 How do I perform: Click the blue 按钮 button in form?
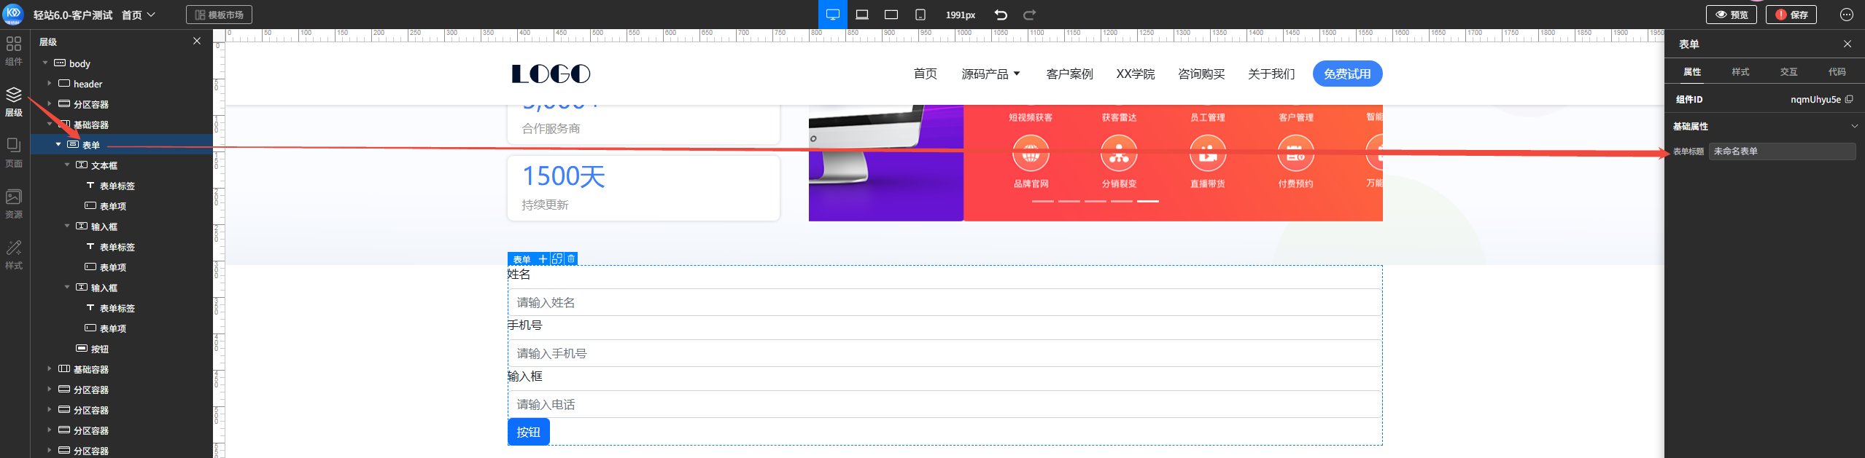coord(528,432)
